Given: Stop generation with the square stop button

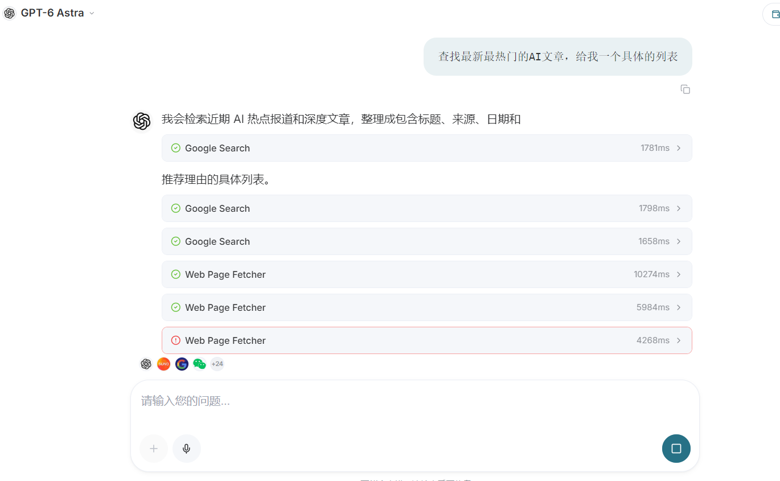Looking at the screenshot, I should [676, 449].
